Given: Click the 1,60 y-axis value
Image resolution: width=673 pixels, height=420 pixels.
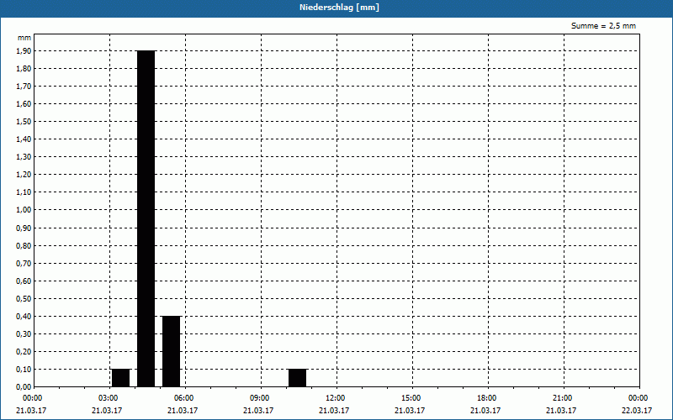Looking at the screenshot, I should tap(24, 103).
